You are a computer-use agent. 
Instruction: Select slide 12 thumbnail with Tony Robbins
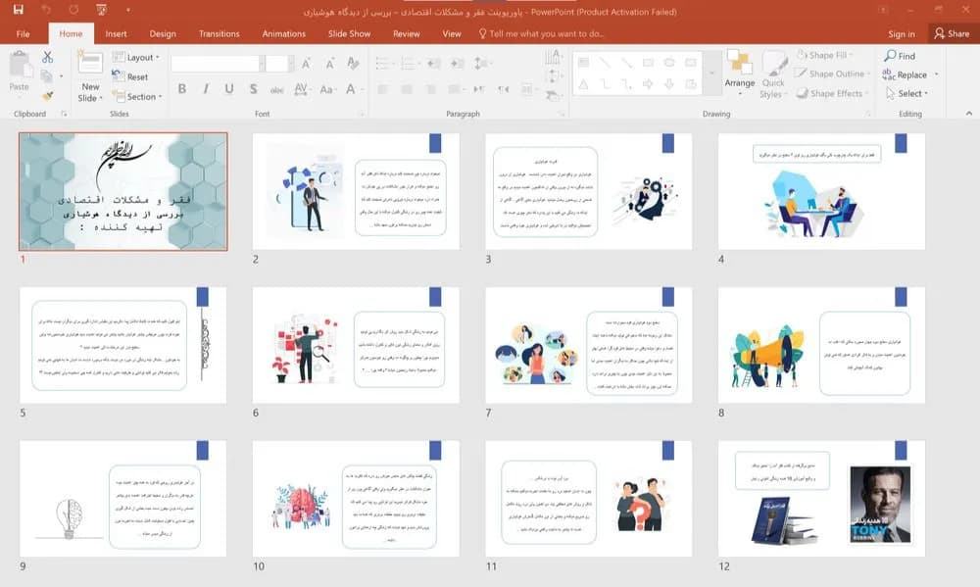click(821, 498)
